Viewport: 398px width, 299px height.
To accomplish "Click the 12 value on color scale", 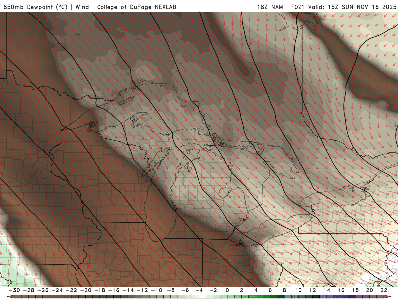I will pos(313,290).
